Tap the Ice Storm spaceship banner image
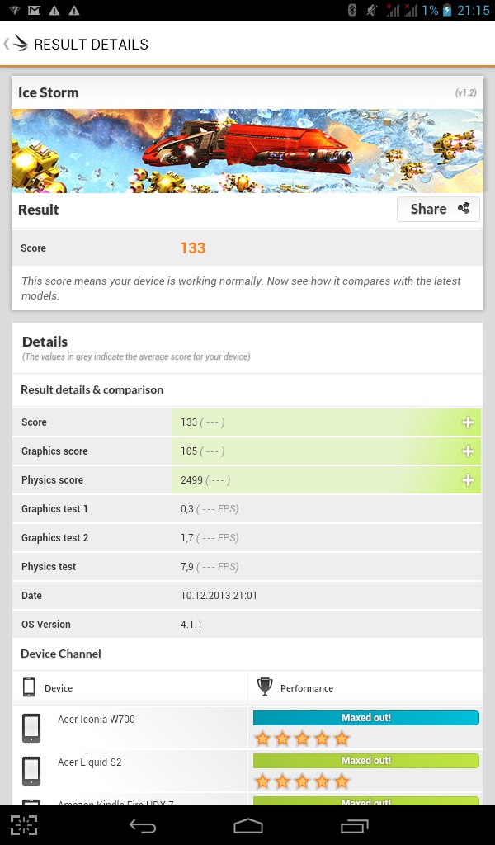495x845 pixels. click(x=247, y=151)
